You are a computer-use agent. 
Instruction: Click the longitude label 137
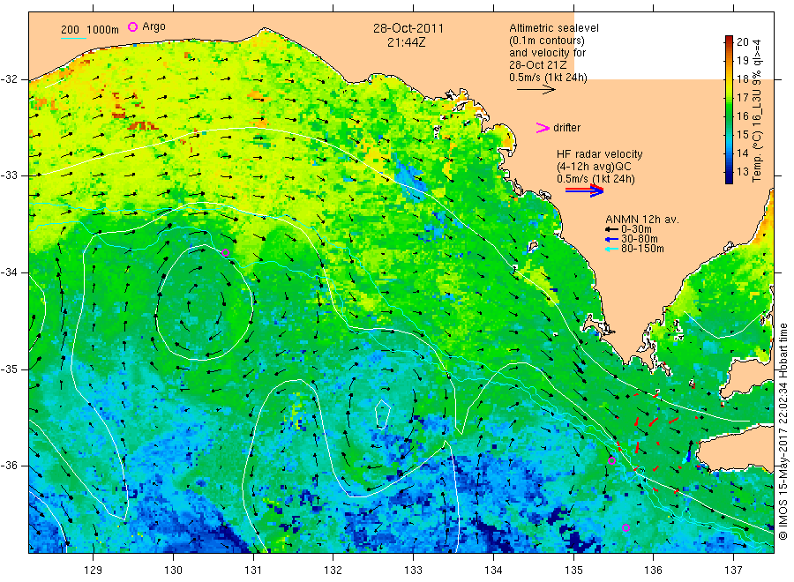coord(733,571)
